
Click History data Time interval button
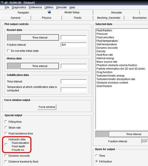(40, 66)
